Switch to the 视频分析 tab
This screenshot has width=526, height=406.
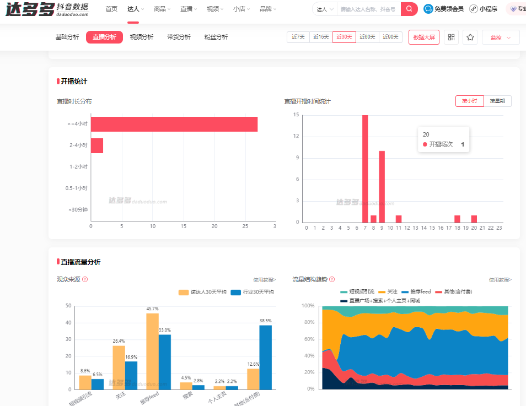pyautogui.click(x=142, y=37)
